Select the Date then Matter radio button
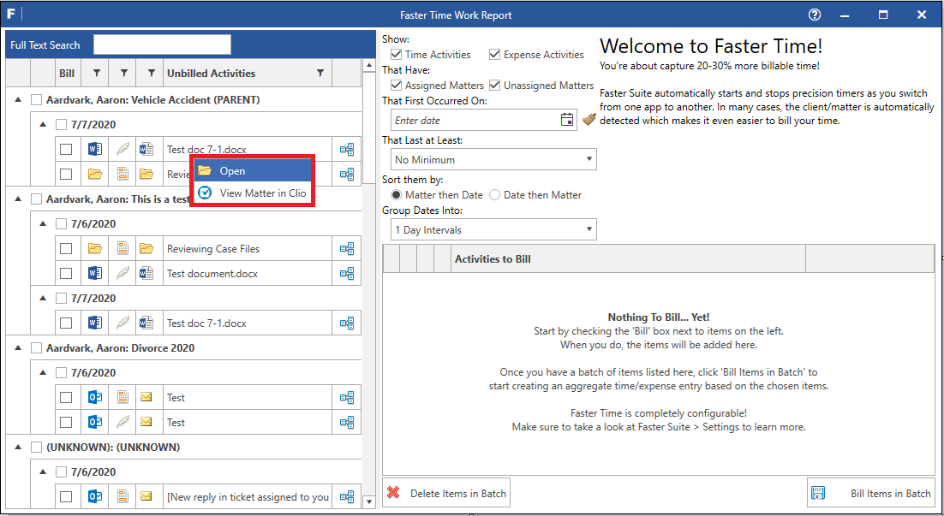Image resolution: width=944 pixels, height=516 pixels. [x=495, y=195]
